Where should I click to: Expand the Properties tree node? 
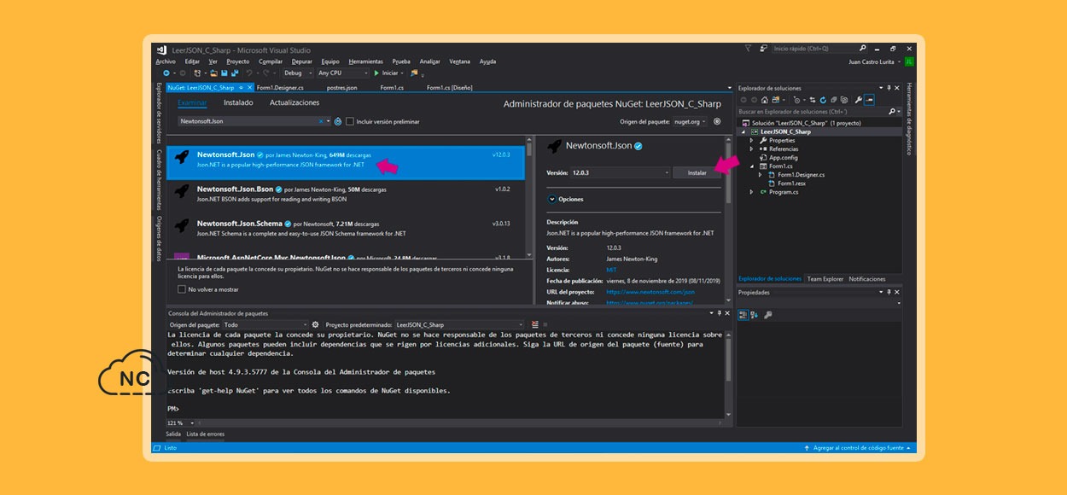coord(752,141)
